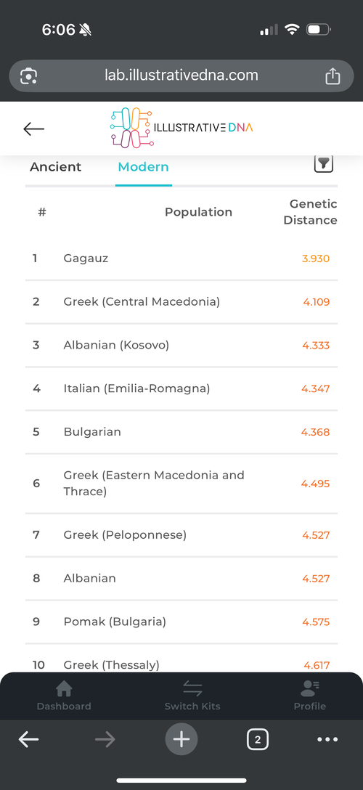The image size is (363, 790).
Task: Select the Gagauz population row
Action: [181, 258]
